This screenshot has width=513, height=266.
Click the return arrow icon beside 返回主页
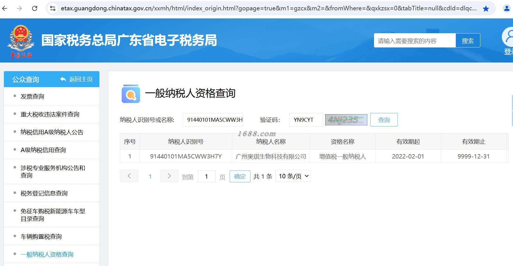[63, 79]
